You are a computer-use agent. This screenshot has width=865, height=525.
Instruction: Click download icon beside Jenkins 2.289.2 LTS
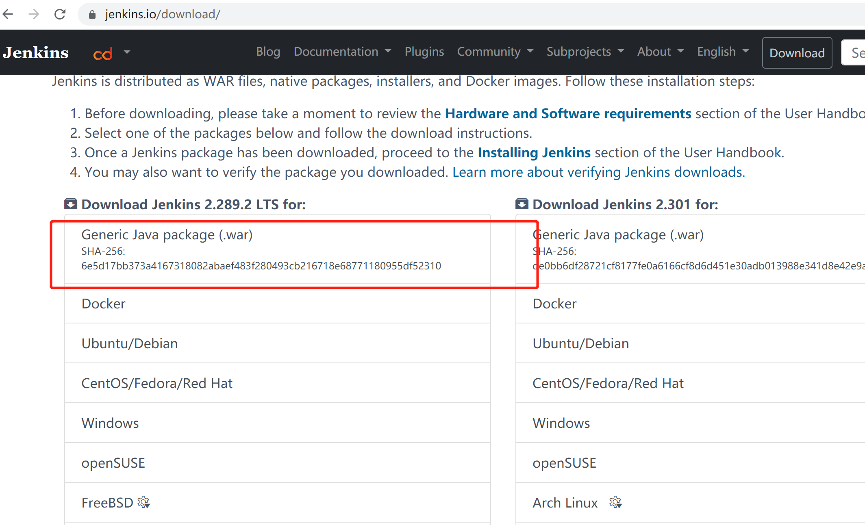(x=71, y=204)
